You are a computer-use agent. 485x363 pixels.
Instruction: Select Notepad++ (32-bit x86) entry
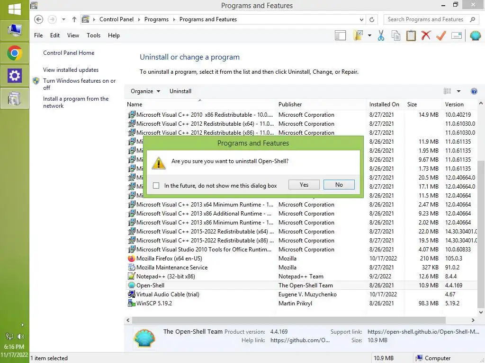click(302, 276)
